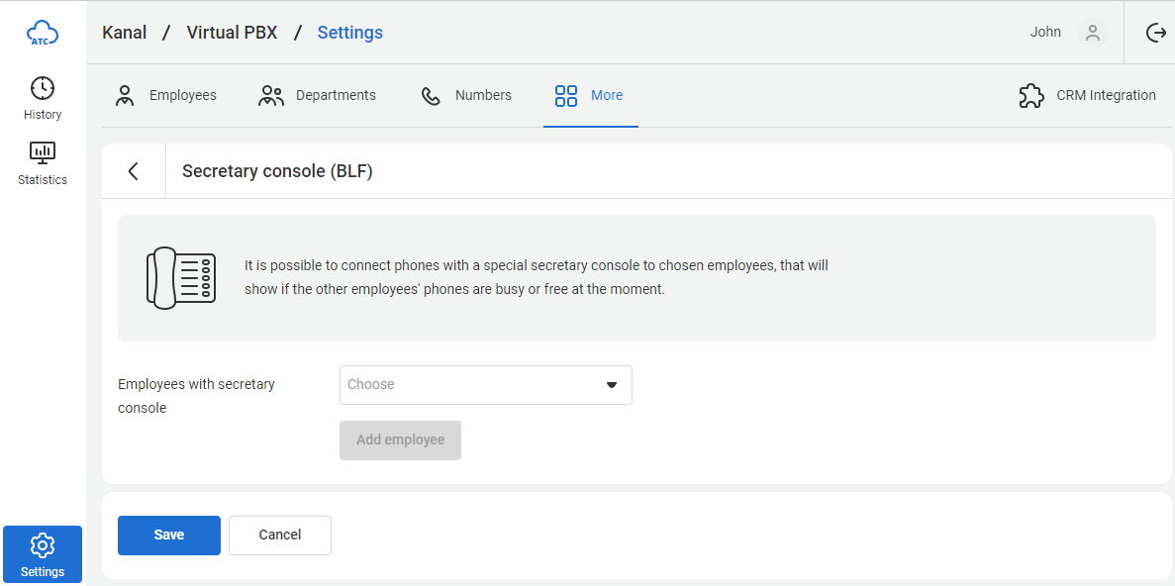Go back using the left chevron
The width and height of the screenshot is (1175, 586).
tap(134, 171)
